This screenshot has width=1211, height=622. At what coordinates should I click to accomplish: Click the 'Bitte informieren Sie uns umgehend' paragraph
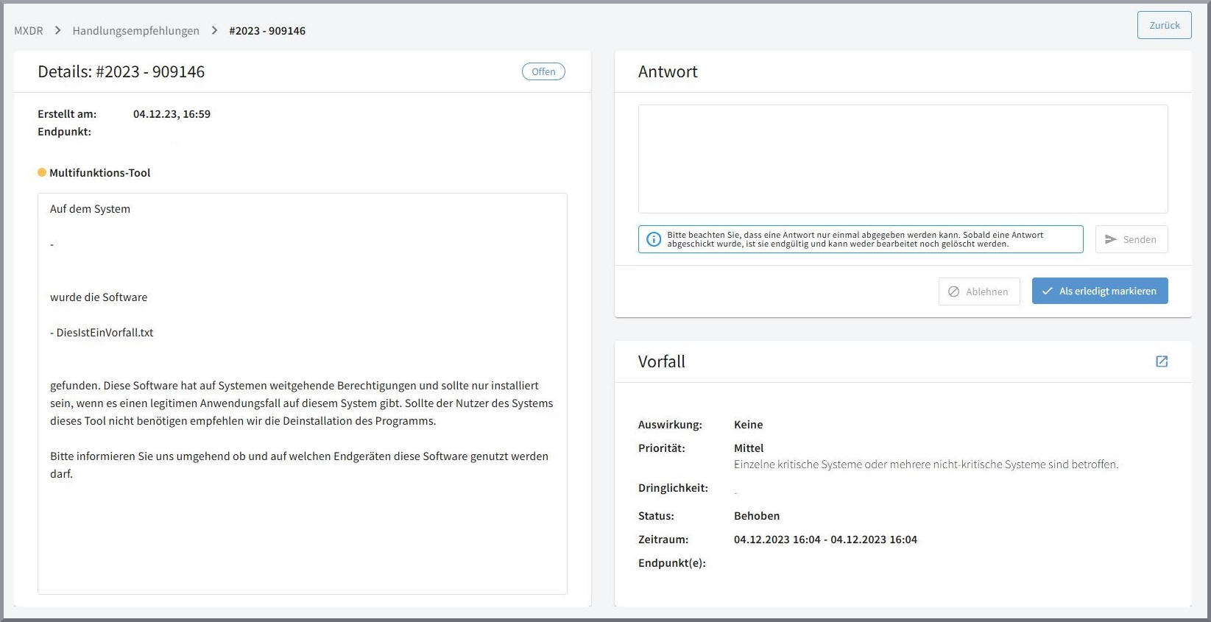click(x=299, y=464)
